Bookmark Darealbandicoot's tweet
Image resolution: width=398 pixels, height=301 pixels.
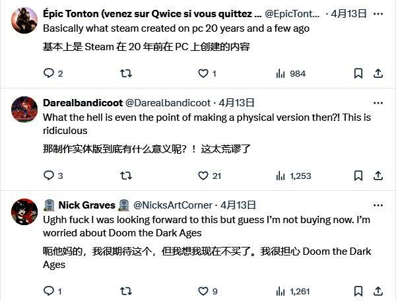pos(358,176)
